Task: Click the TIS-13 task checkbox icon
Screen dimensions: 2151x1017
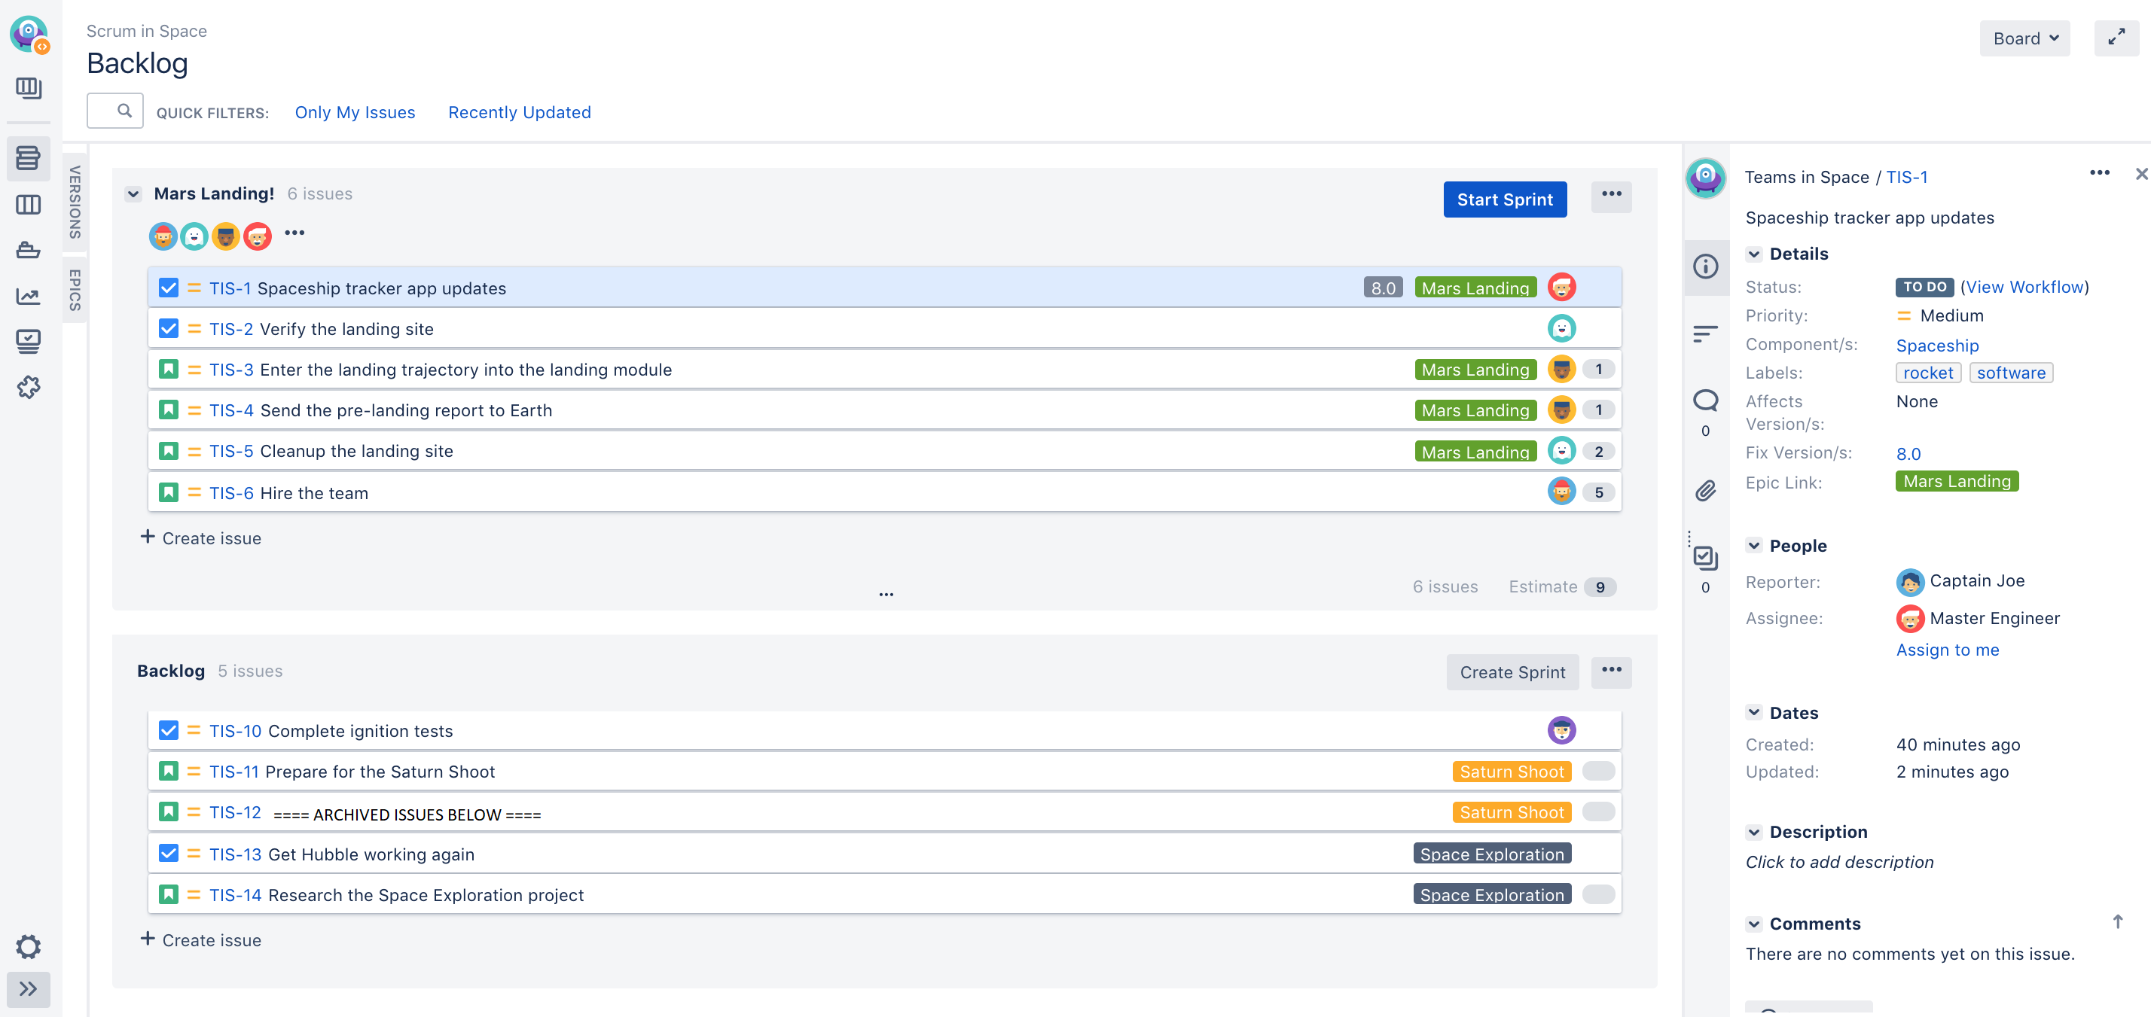Action: pos(169,854)
